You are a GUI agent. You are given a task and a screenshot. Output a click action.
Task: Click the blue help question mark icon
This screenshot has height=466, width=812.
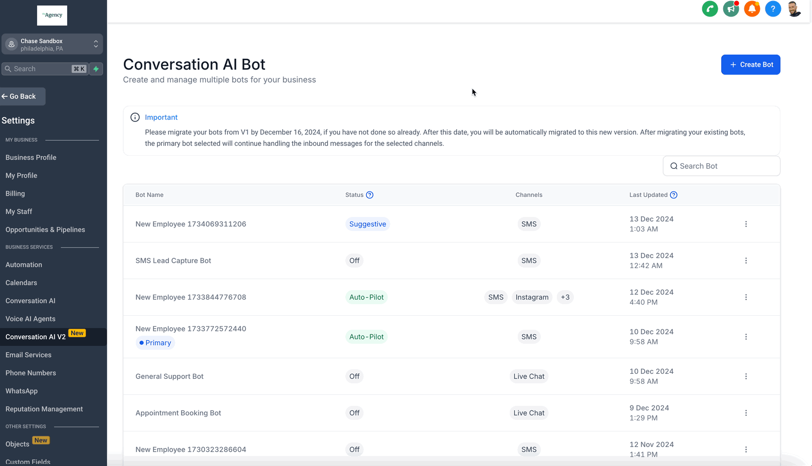(x=773, y=9)
